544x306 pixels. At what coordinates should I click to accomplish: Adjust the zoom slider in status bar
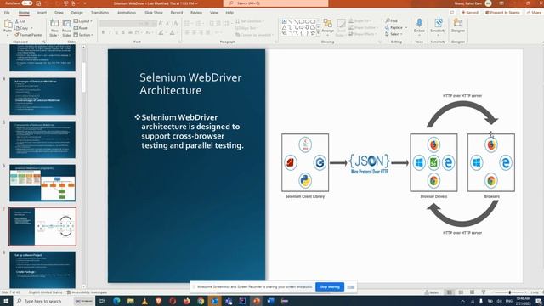(x=509, y=292)
